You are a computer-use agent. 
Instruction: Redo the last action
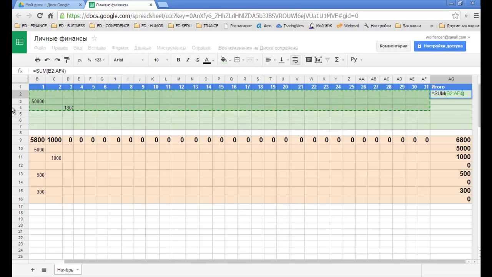coord(57,60)
